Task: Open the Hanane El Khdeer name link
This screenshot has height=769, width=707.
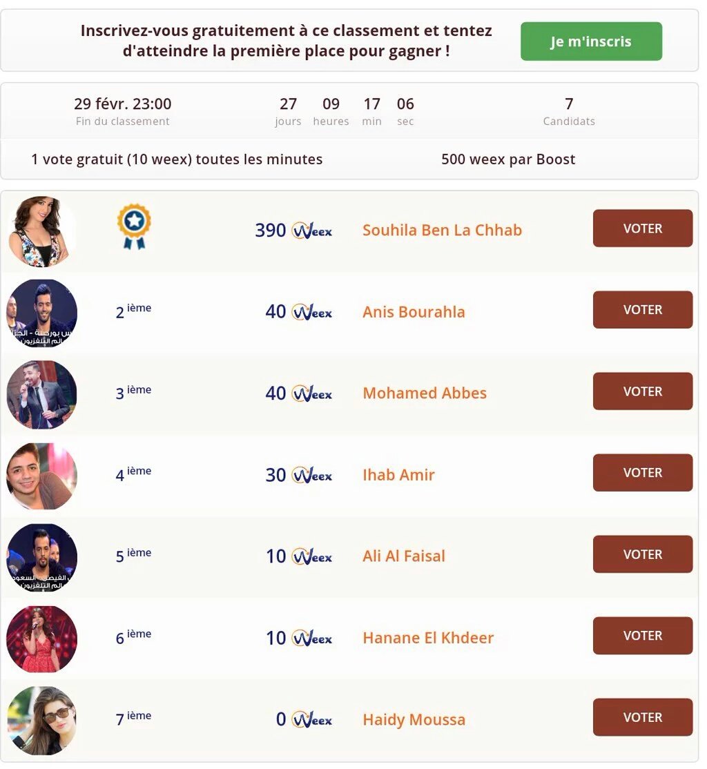Action: click(428, 638)
